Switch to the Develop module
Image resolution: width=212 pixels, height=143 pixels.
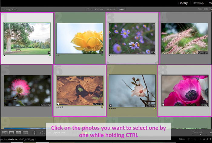198,3
